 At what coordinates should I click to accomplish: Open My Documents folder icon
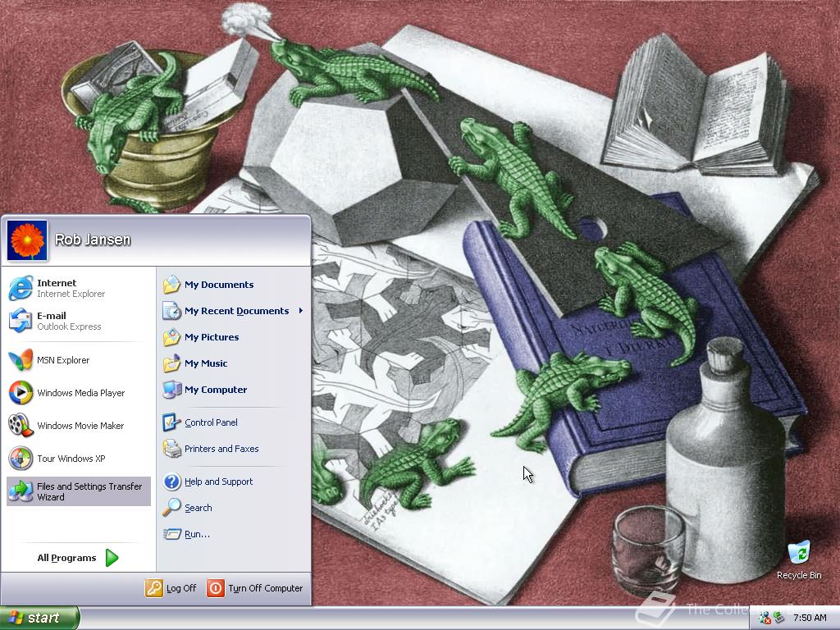pyautogui.click(x=172, y=285)
